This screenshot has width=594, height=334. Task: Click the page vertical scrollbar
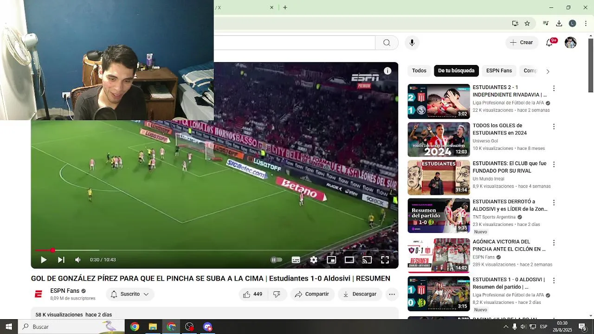coord(591,65)
